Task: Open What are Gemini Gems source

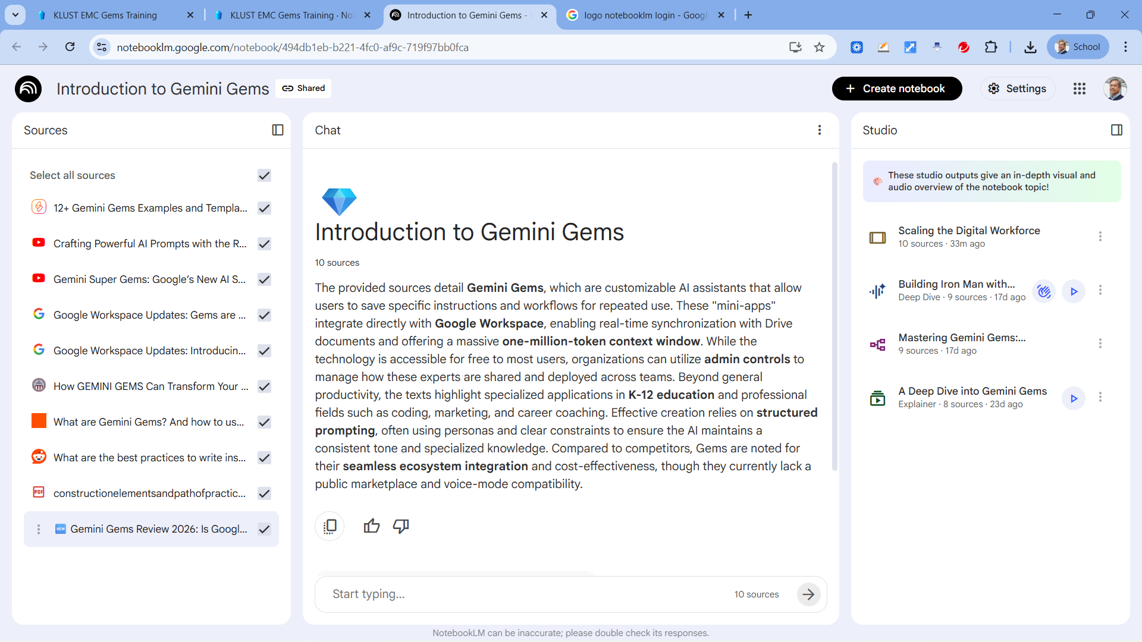Action: [x=149, y=422]
